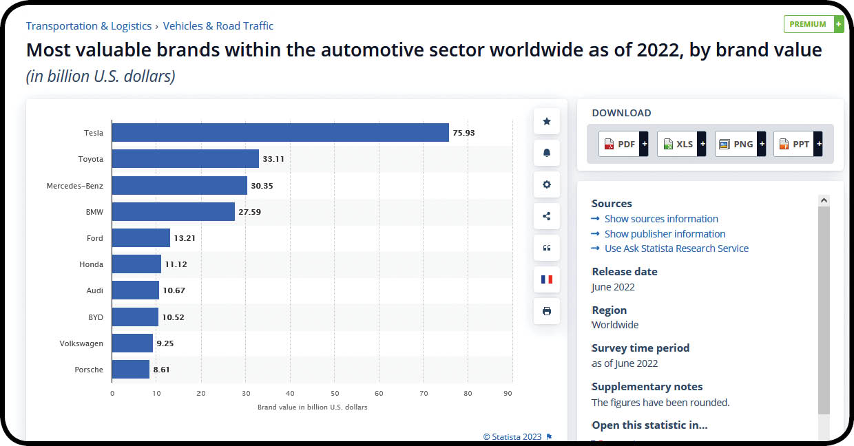Viewport: 854px width, 446px height.
Task: Click the 8.61 value label
Action: pyautogui.click(x=161, y=370)
